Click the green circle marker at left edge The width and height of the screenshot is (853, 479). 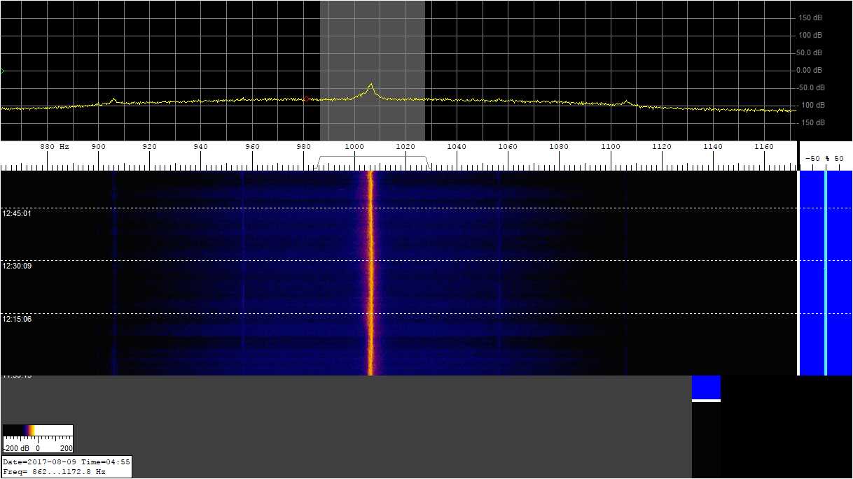(x=2, y=71)
